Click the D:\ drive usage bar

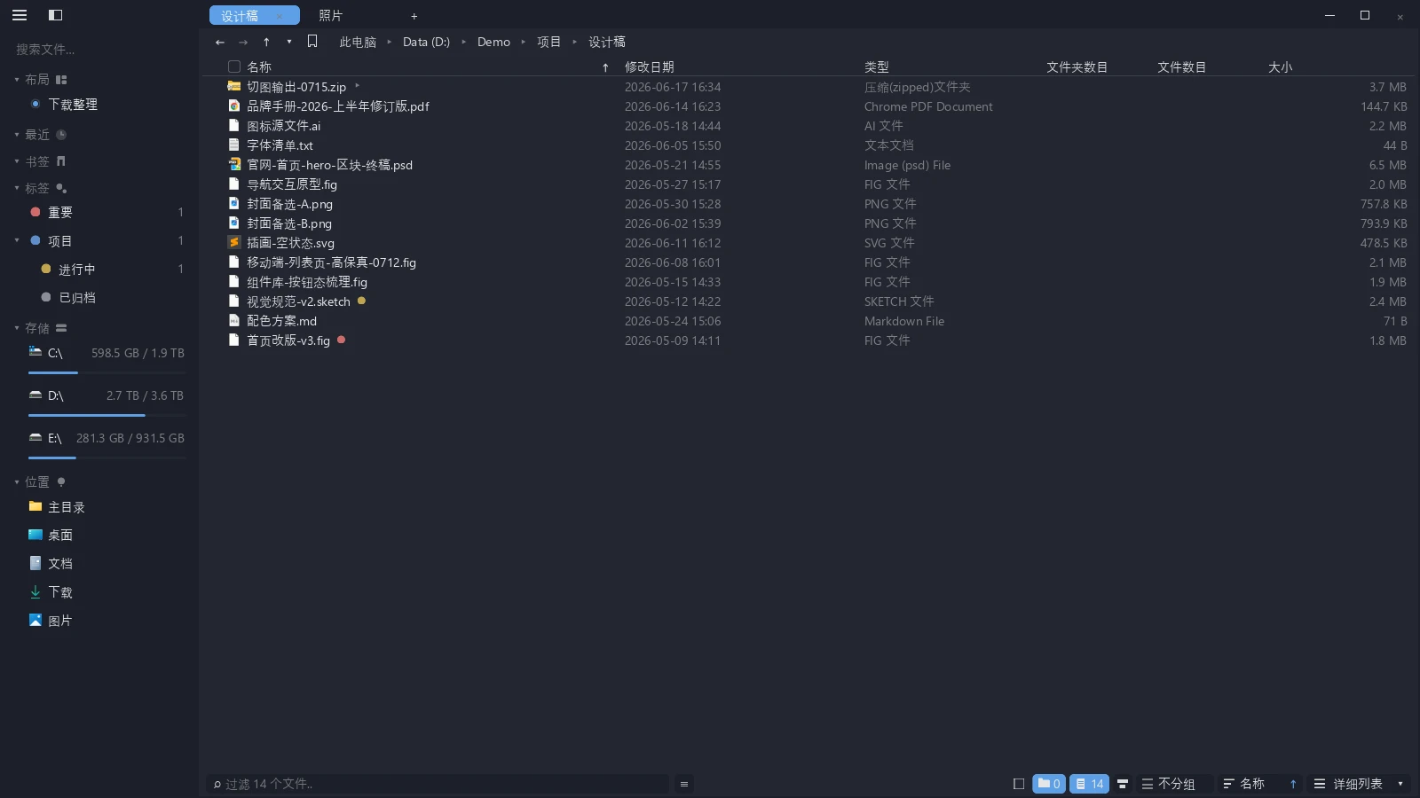click(x=107, y=415)
